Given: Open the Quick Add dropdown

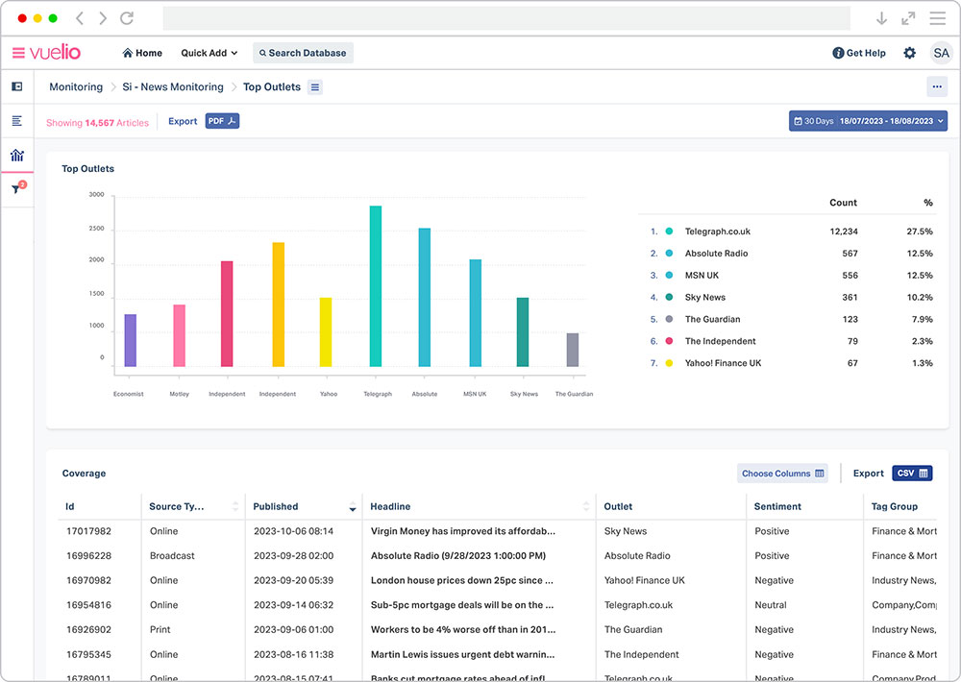Looking at the screenshot, I should (209, 53).
